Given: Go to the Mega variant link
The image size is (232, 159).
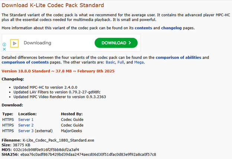Looking at the screenshot, I should coord(139,62).
